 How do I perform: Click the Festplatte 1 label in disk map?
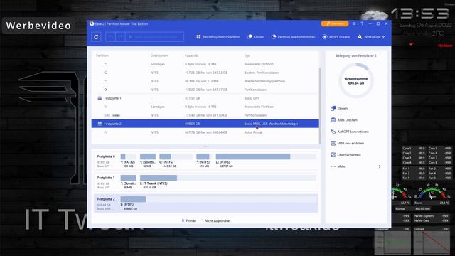coord(106,178)
